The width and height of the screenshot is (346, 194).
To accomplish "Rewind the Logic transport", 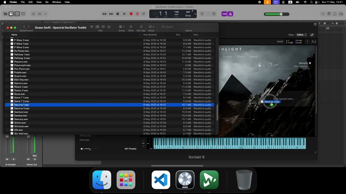I will click(104, 14).
